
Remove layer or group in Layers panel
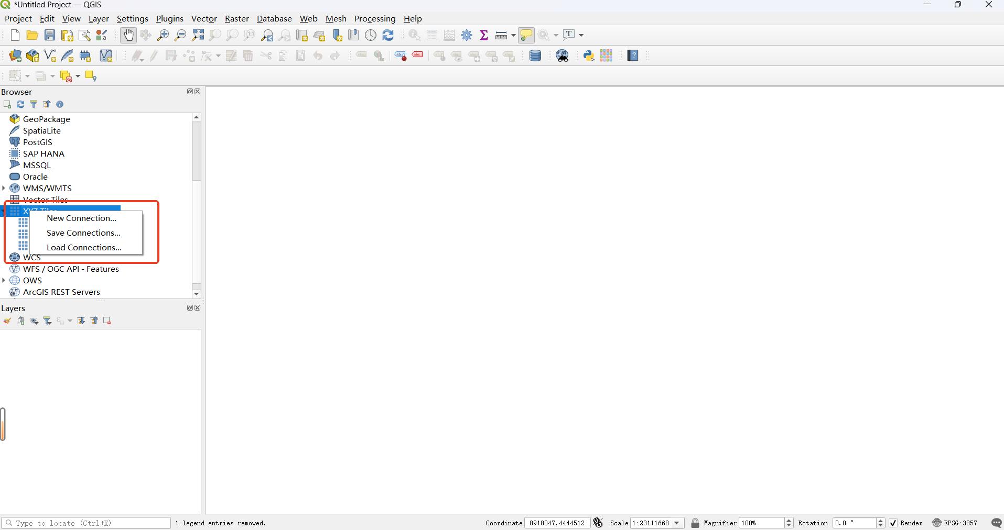click(107, 321)
